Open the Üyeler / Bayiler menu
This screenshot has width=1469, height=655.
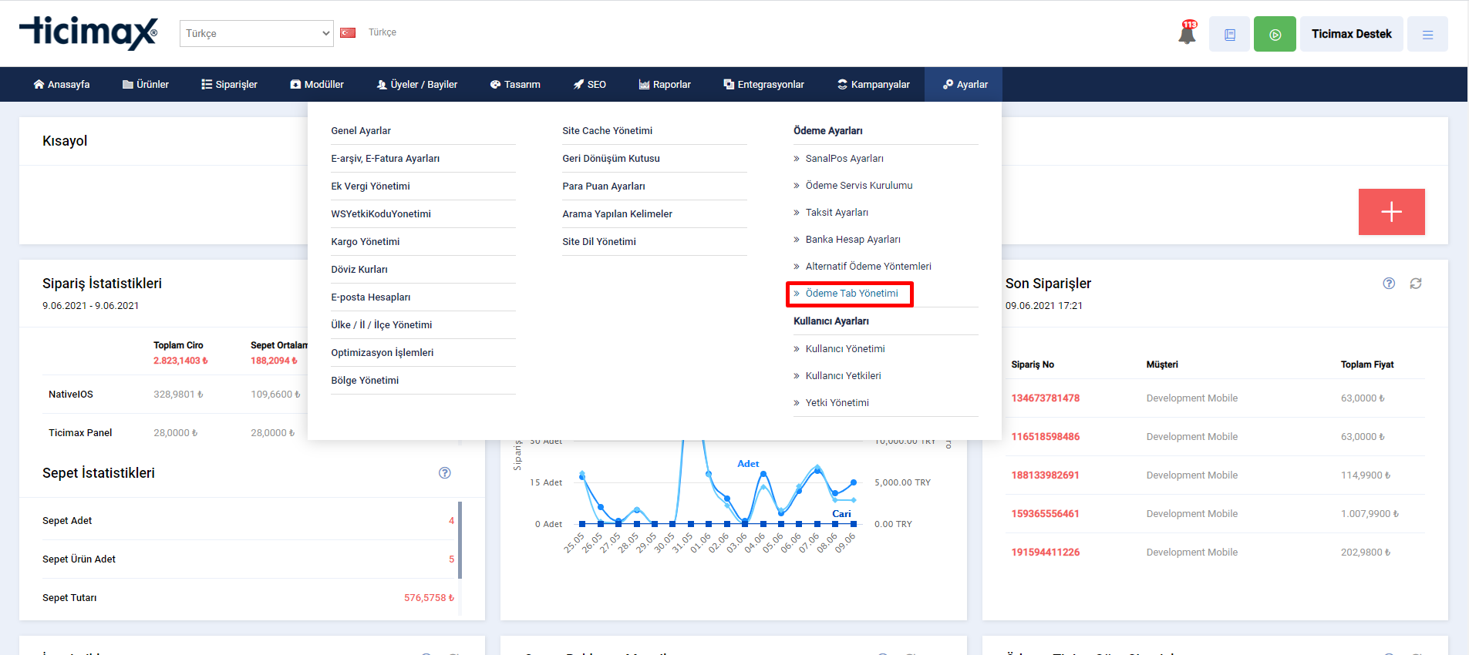pyautogui.click(x=417, y=85)
